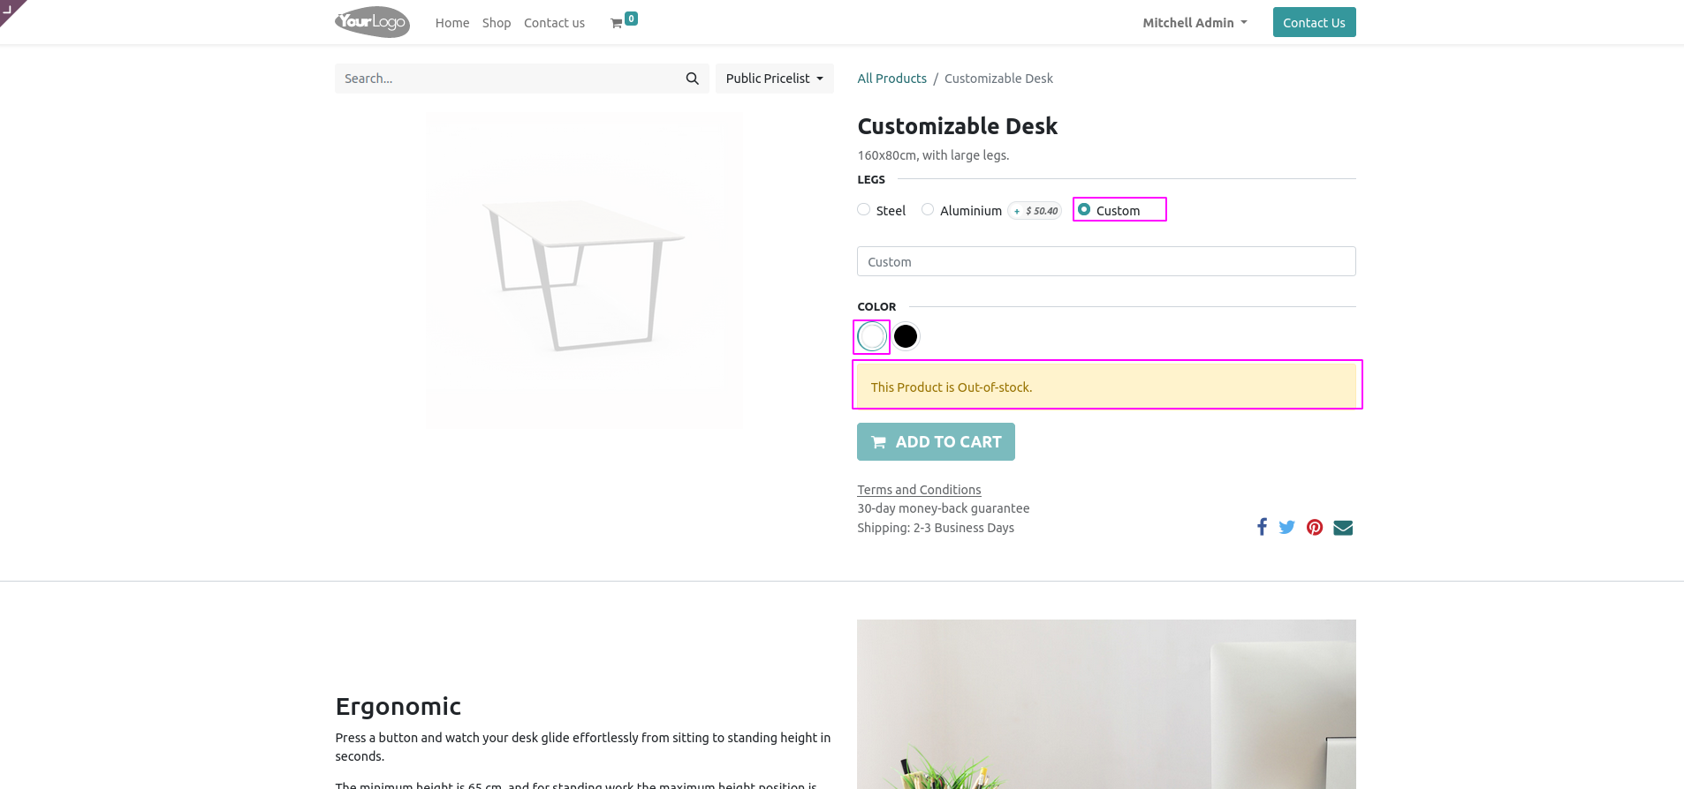1684x789 pixels.
Task: Share product by email icon
Action: [x=1343, y=528]
